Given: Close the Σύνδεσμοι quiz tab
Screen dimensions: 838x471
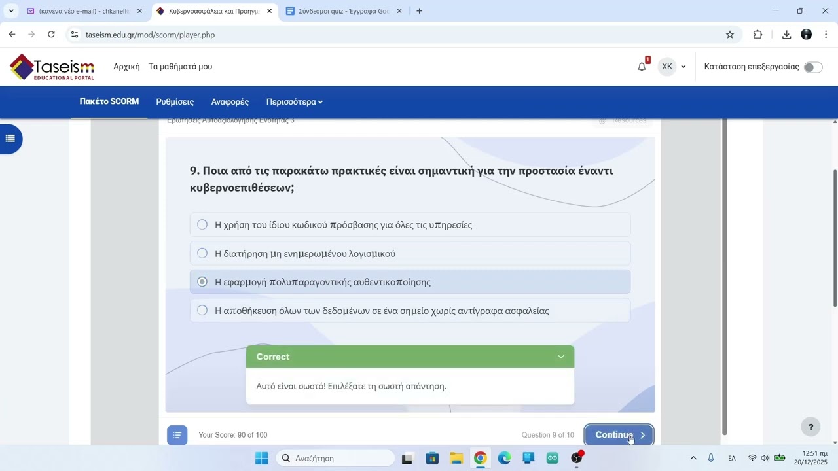Looking at the screenshot, I should [399, 11].
